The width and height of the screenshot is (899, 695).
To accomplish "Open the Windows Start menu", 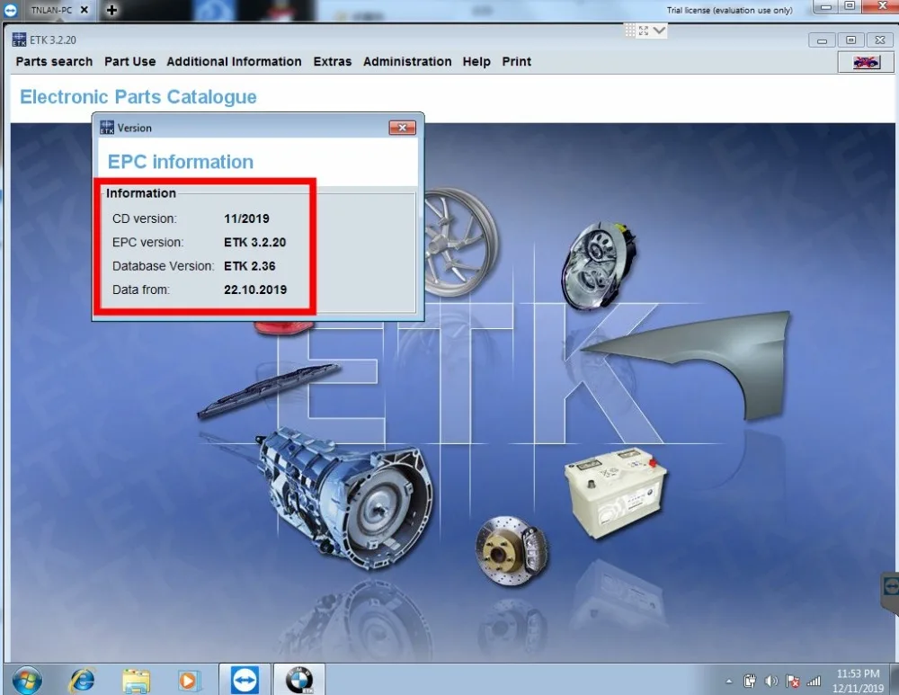I will 27,680.
